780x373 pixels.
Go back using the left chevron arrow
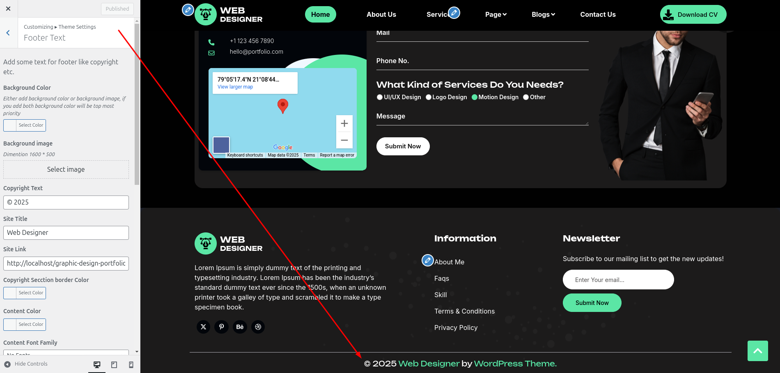click(8, 33)
